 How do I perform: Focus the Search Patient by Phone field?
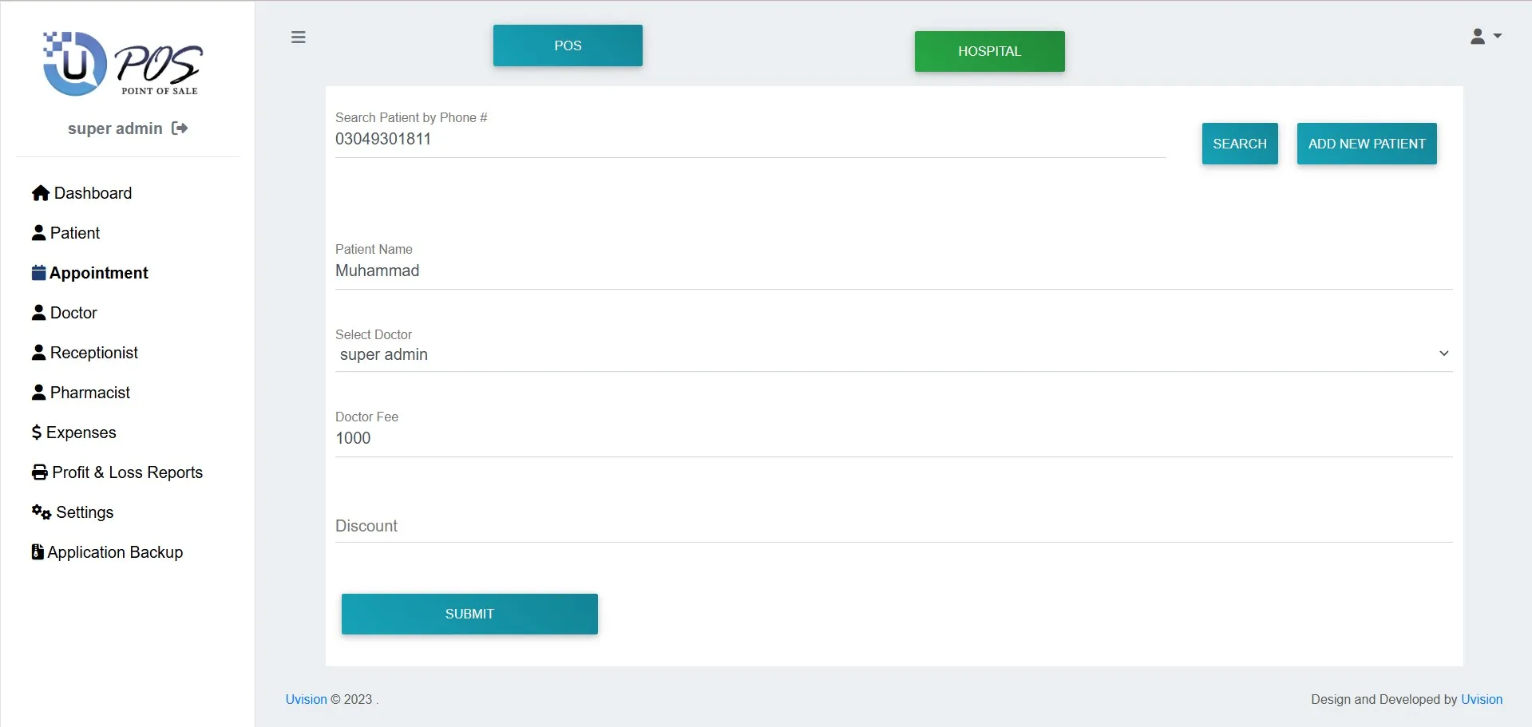[750, 139]
